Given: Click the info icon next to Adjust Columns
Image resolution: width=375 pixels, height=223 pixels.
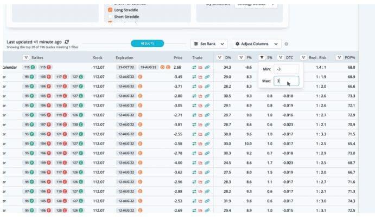Looking at the screenshot, I should [x=286, y=44].
